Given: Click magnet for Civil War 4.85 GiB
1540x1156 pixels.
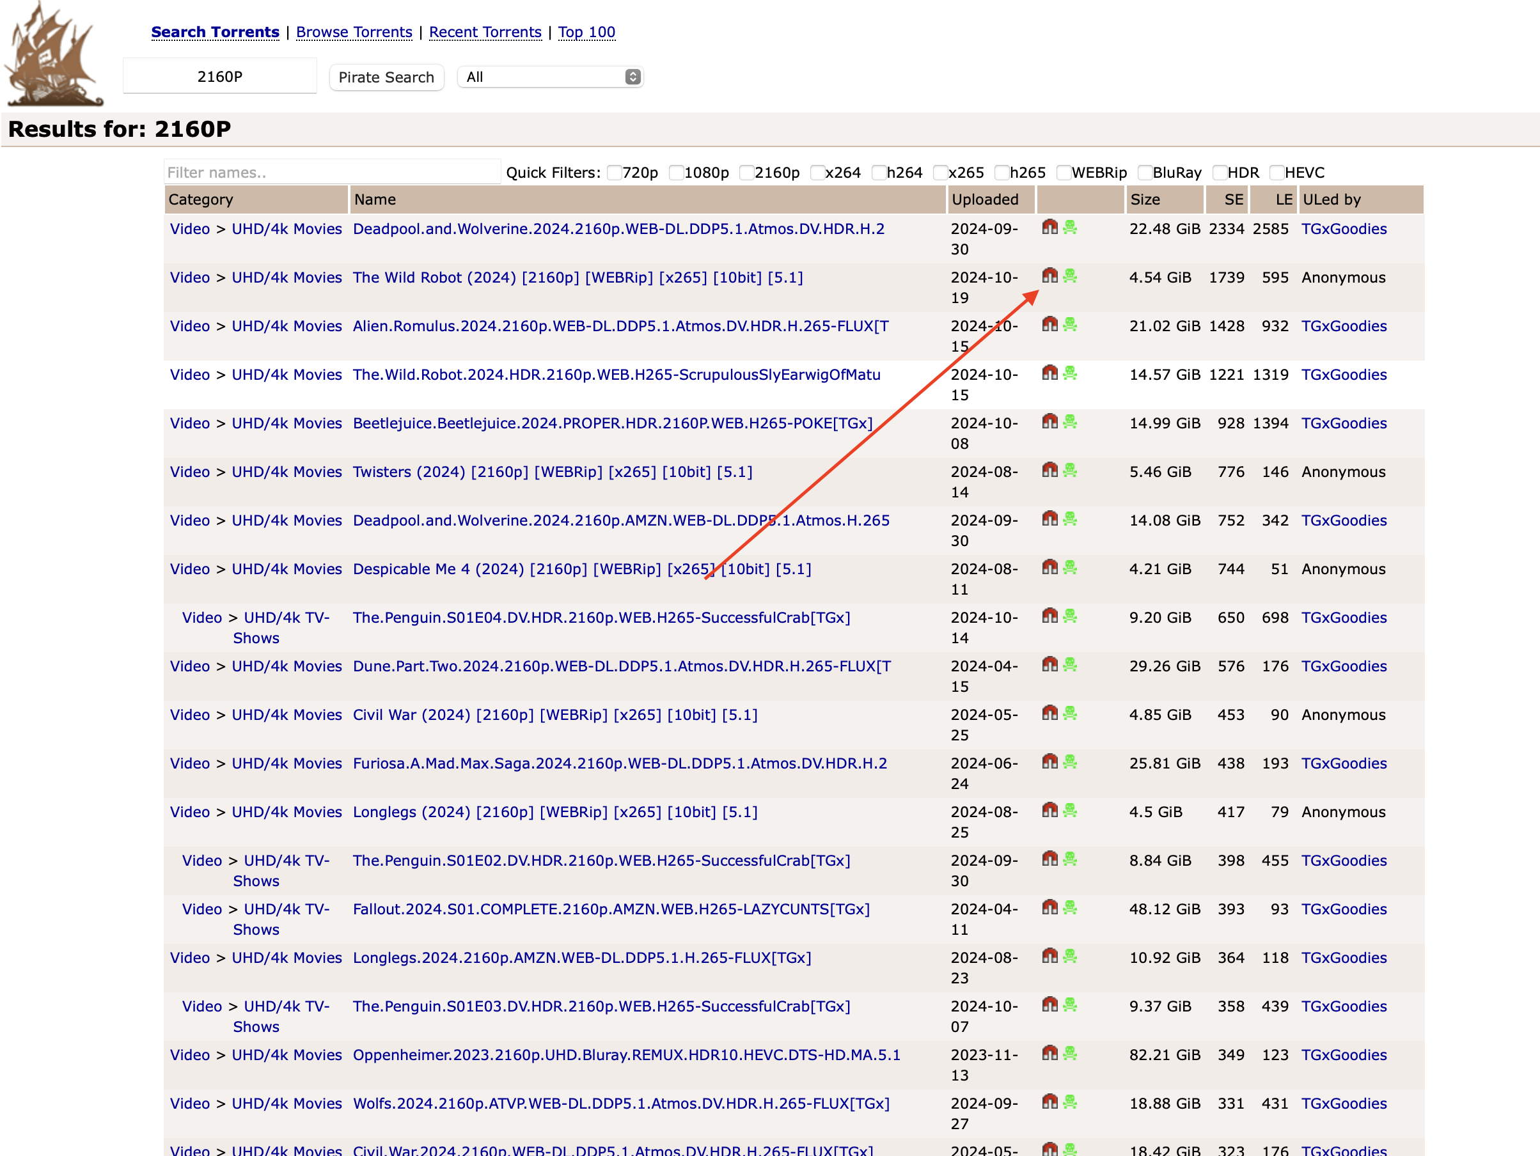Looking at the screenshot, I should point(1050,714).
